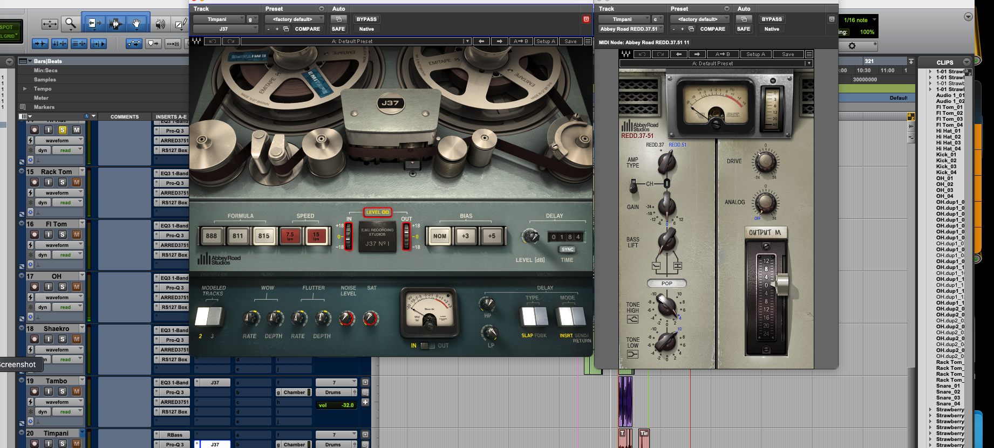This screenshot has height=448, width=994.
Task: Click the REDD DRIVE knob
Action: pyautogui.click(x=765, y=161)
